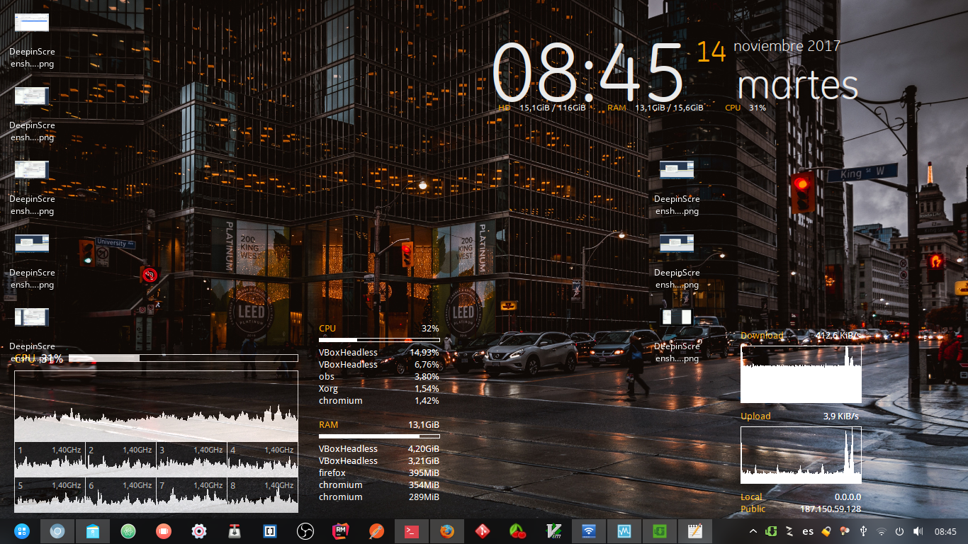Open Brackets editor in the dock

click(x=270, y=531)
